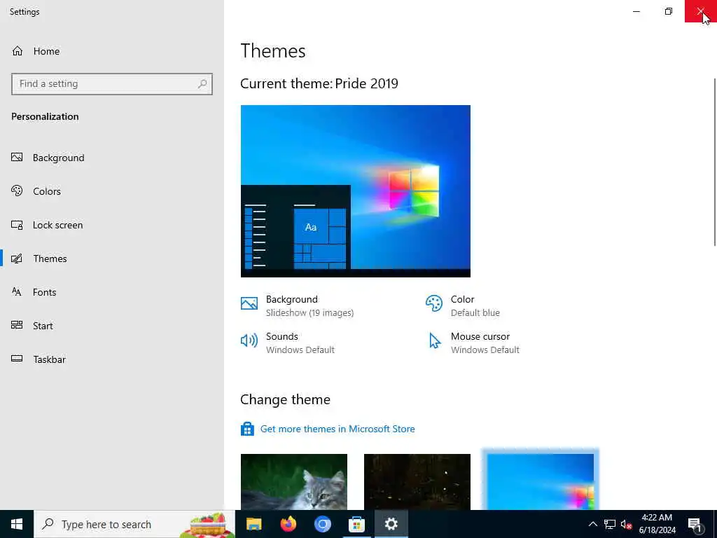The width and height of the screenshot is (717, 538).
Task: Open Mouse cursor Windows Default setting
Action: tap(473, 343)
